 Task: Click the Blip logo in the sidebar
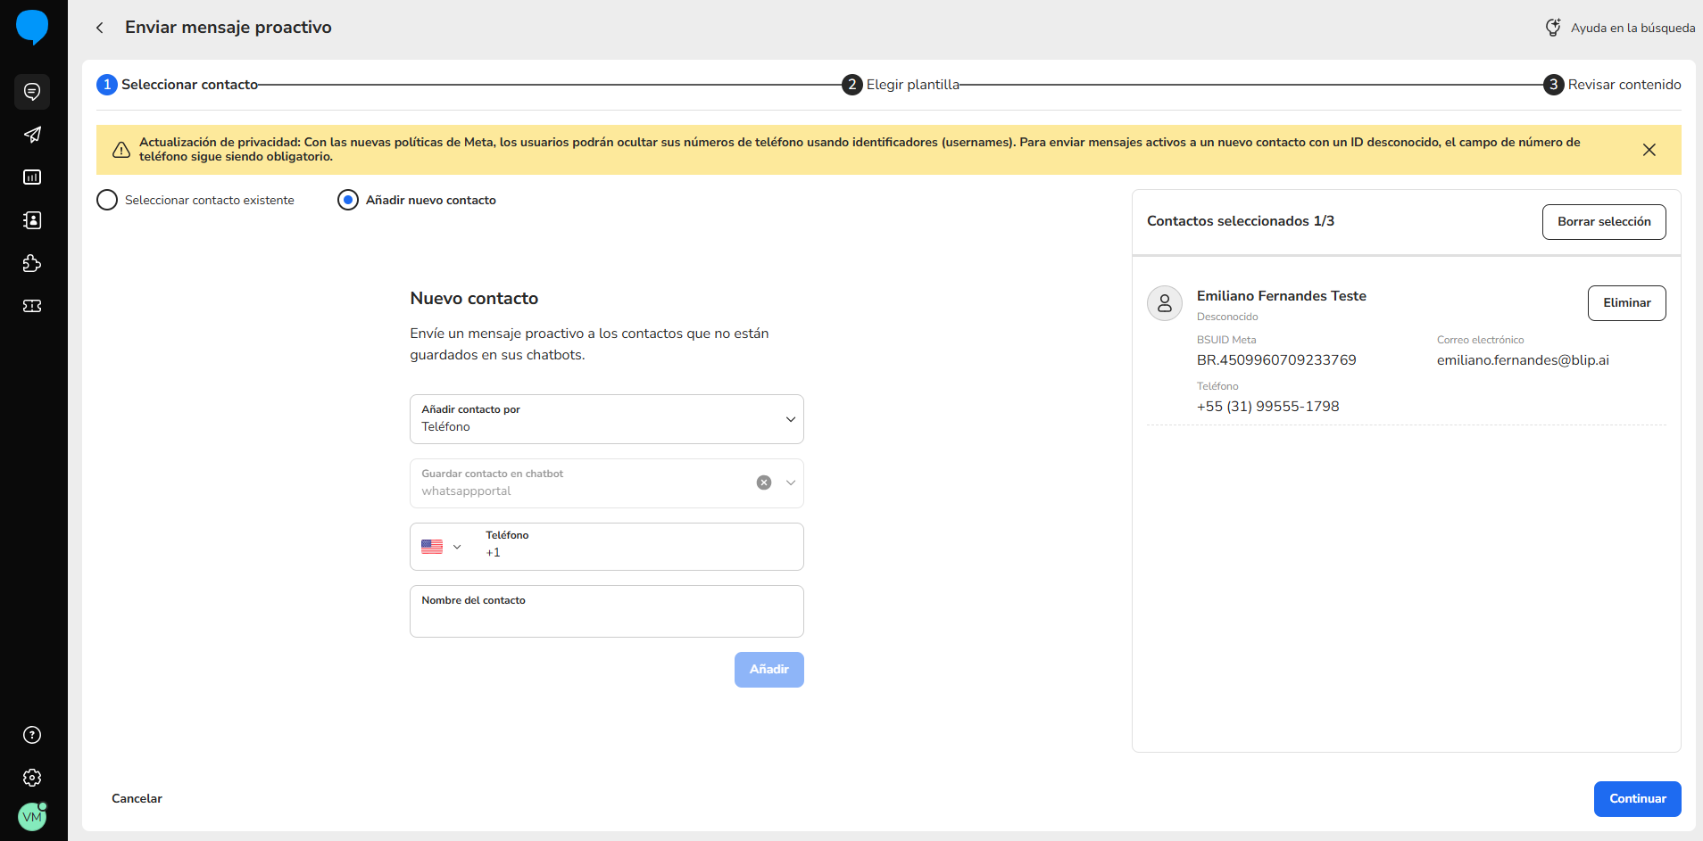pos(32,27)
